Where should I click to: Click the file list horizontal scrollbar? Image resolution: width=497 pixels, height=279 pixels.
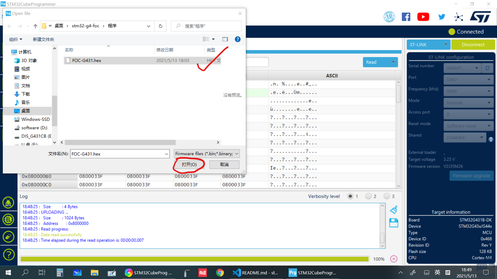pos(120,142)
